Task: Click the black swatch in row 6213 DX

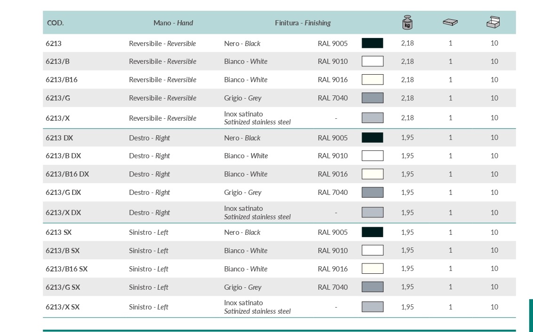Action: 372,138
